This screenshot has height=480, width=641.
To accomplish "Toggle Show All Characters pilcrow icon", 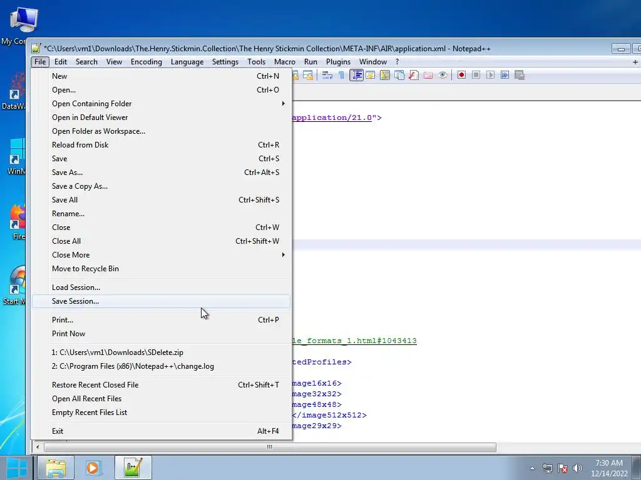I will 341,75.
